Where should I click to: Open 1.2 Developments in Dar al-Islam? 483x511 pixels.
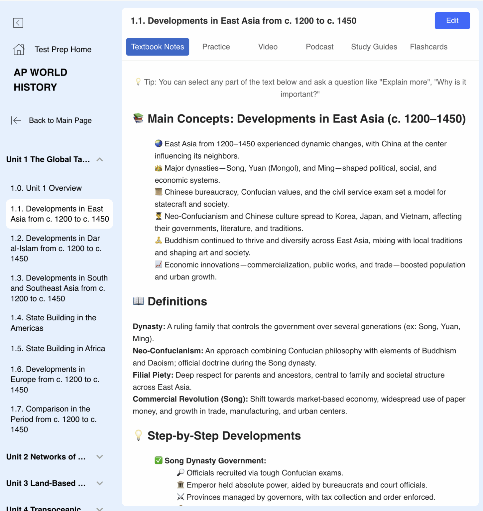coord(56,249)
